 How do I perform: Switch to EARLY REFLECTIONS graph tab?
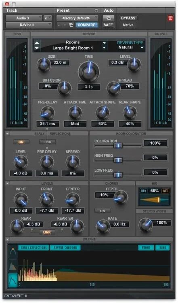[x=34, y=248]
